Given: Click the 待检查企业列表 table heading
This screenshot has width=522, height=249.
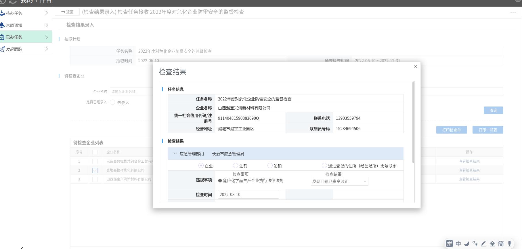Looking at the screenshot, I should pyautogui.click(x=88, y=142).
